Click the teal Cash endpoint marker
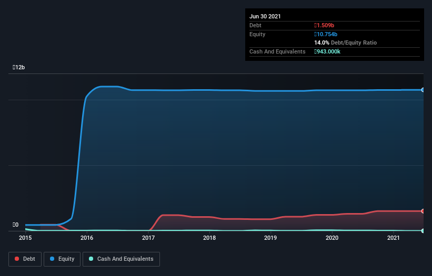Screen dimensions: 432x276 point(423,231)
